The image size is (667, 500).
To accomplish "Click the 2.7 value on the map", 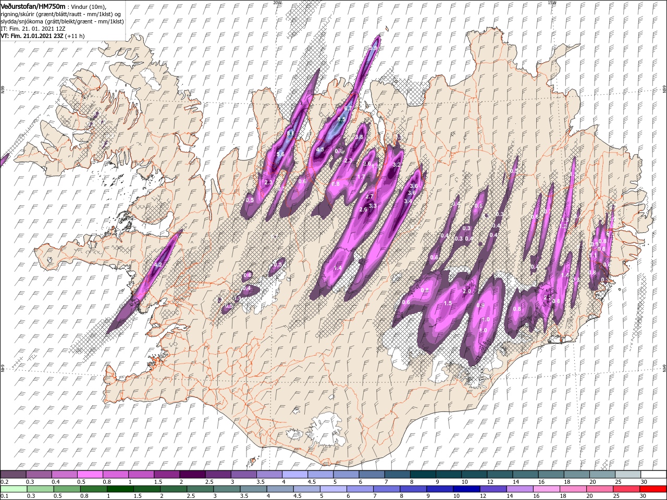I will [369, 197].
